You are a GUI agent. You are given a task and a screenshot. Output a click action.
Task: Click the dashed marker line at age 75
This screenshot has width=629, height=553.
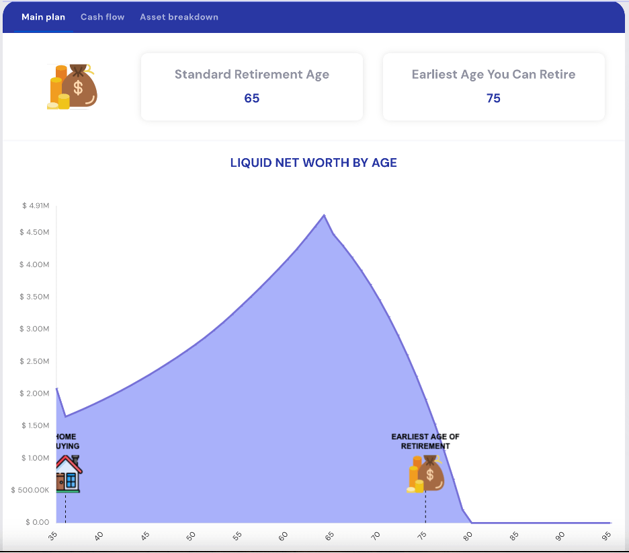pyautogui.click(x=425, y=508)
